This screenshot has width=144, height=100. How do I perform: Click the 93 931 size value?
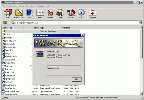pos(35,91)
